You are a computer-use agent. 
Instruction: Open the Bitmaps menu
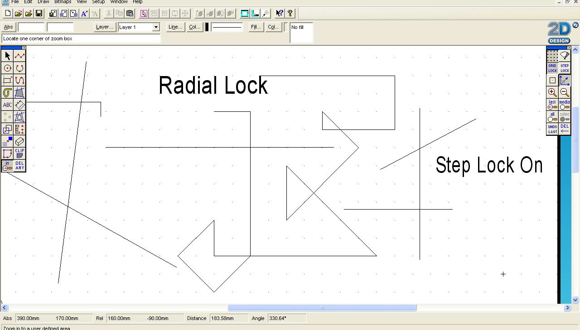(x=63, y=2)
